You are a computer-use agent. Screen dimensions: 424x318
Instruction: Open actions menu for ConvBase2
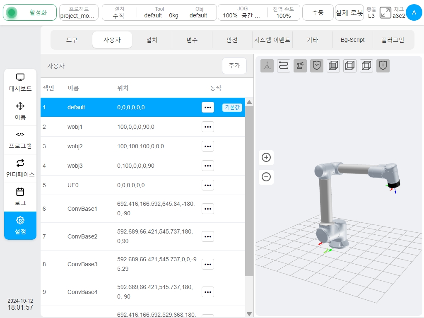click(208, 236)
